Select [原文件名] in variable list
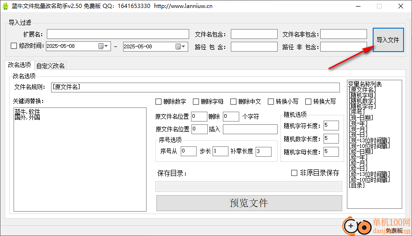Screen dimensions: 412x236 tap(362, 90)
